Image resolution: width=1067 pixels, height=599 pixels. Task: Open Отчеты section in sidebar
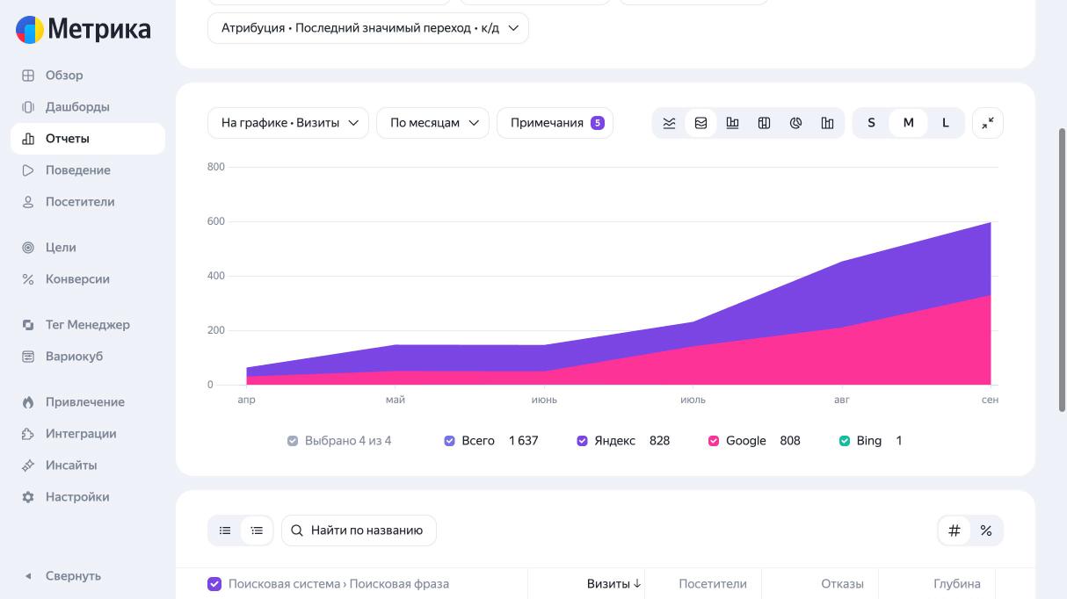88,139
